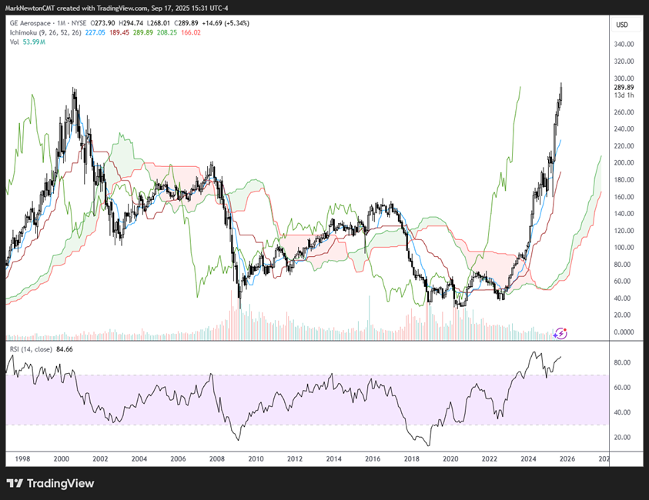Open the USD currency selector

622,25
